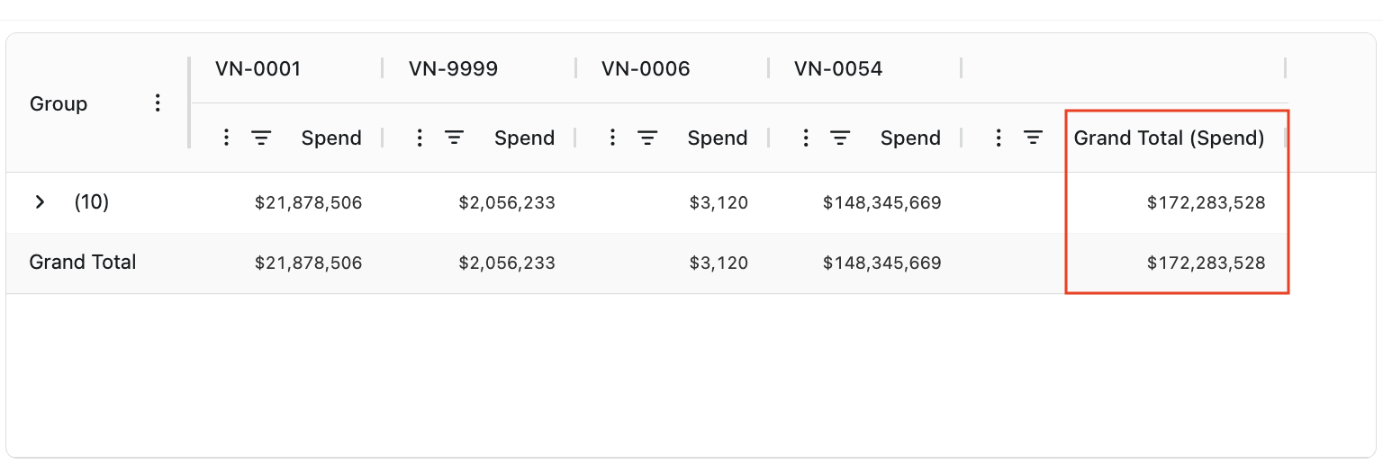The image size is (1383, 473).
Task: Click the VN-0054 column group header
Action: [838, 68]
